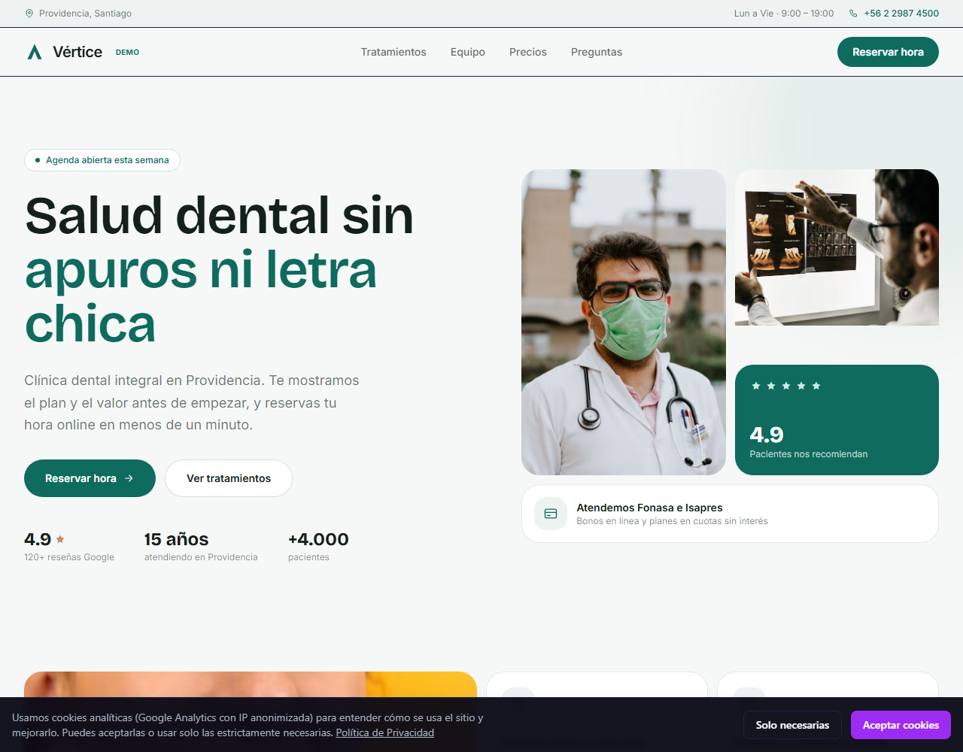Image resolution: width=963 pixels, height=752 pixels.
Task: Click the Atendemos Fonasa e Isapres title
Action: (649, 508)
